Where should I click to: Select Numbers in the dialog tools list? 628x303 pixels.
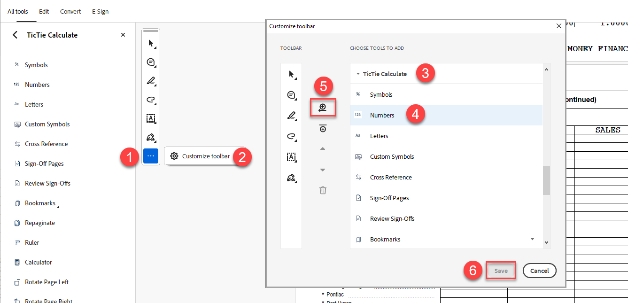point(446,115)
